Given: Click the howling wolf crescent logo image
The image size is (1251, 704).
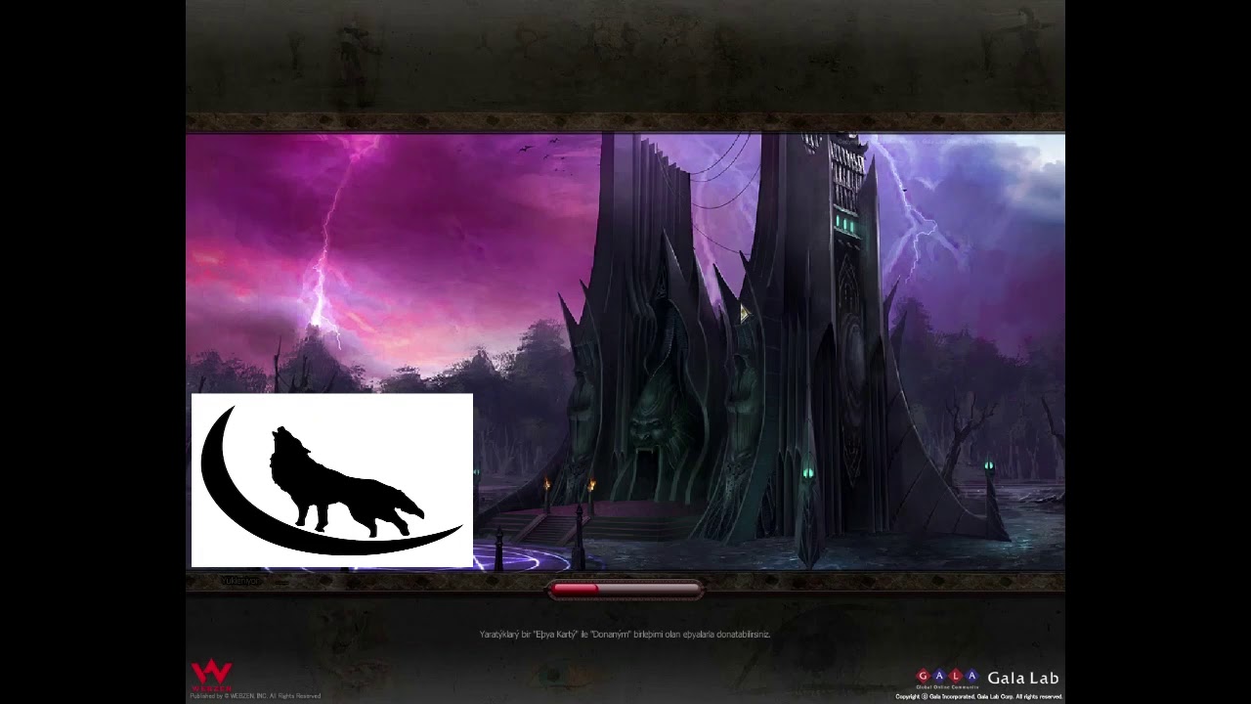Looking at the screenshot, I should coord(332,480).
